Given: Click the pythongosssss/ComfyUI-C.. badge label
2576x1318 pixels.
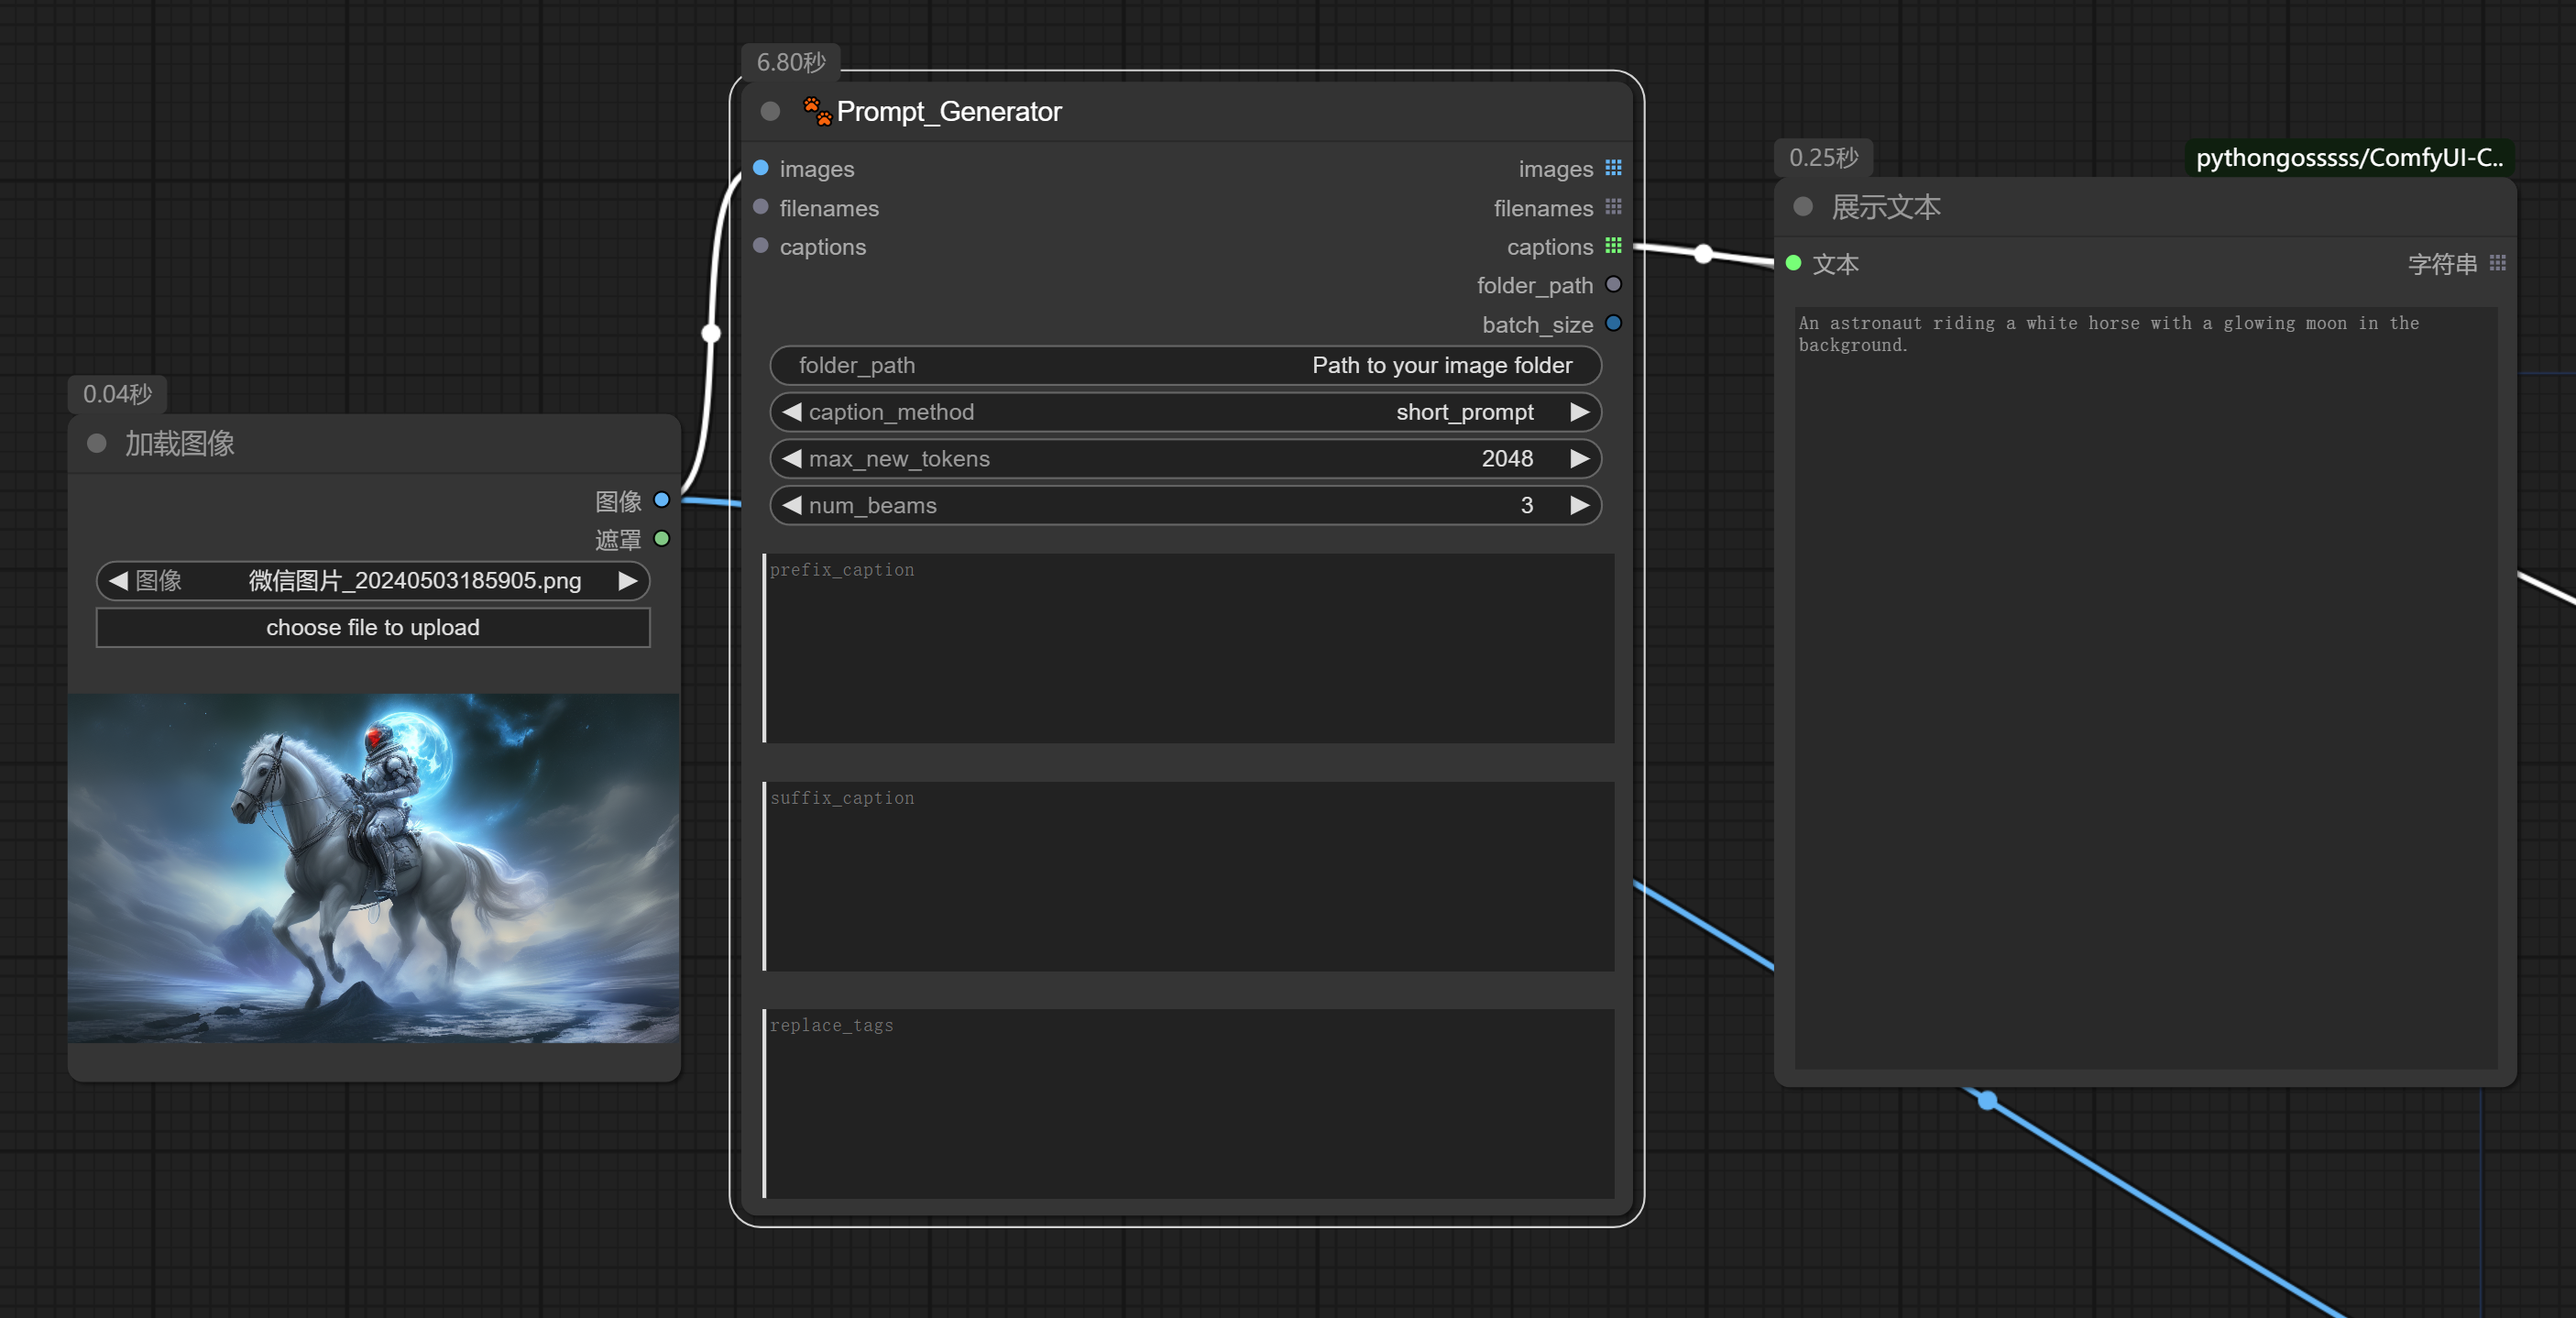Looking at the screenshot, I should click(x=2348, y=158).
